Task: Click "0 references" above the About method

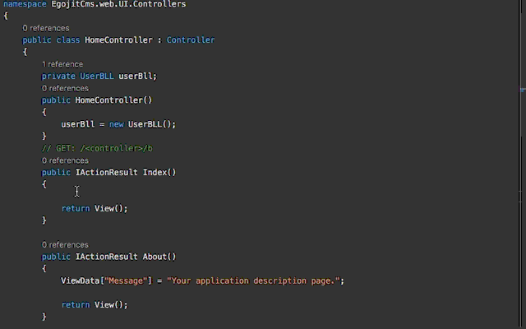Action: click(65, 244)
